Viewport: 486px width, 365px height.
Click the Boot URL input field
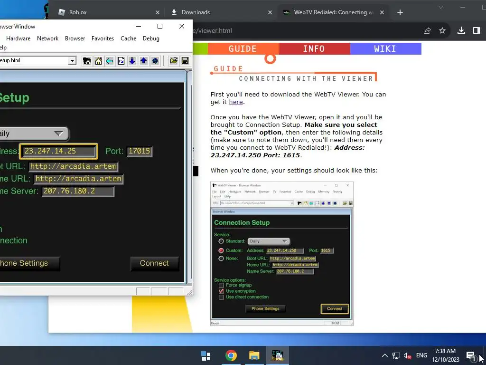point(74,166)
